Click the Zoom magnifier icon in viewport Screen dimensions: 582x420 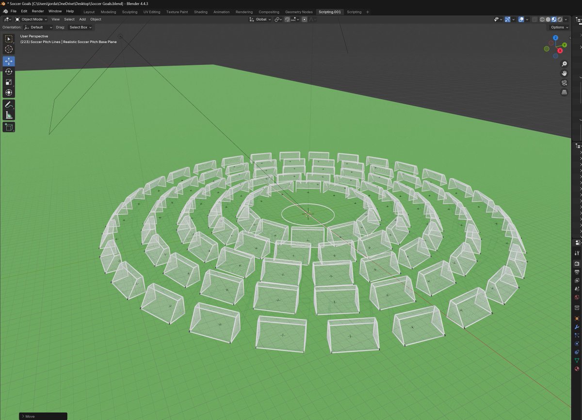[x=565, y=64]
